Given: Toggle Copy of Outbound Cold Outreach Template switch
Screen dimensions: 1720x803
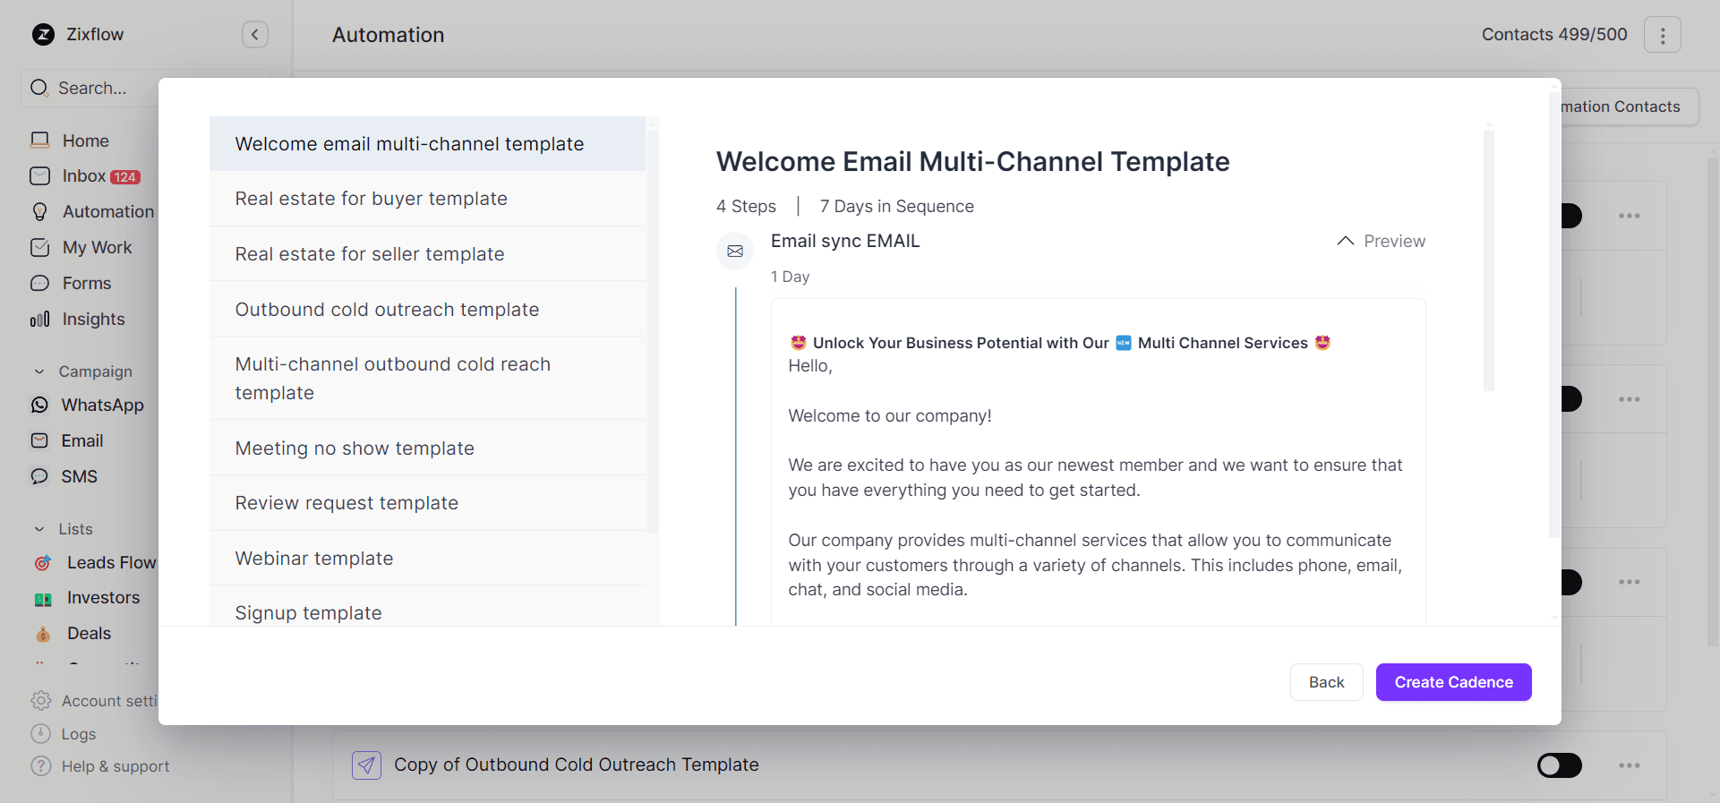Looking at the screenshot, I should coord(1559,765).
